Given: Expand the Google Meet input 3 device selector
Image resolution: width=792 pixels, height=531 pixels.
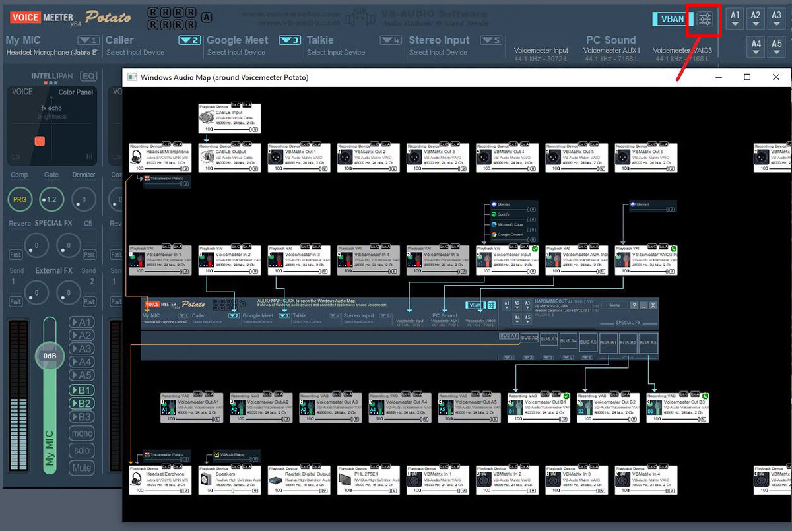Looking at the screenshot, I should (290, 40).
